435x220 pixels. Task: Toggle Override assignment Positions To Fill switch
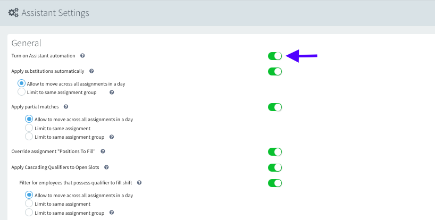point(275,152)
